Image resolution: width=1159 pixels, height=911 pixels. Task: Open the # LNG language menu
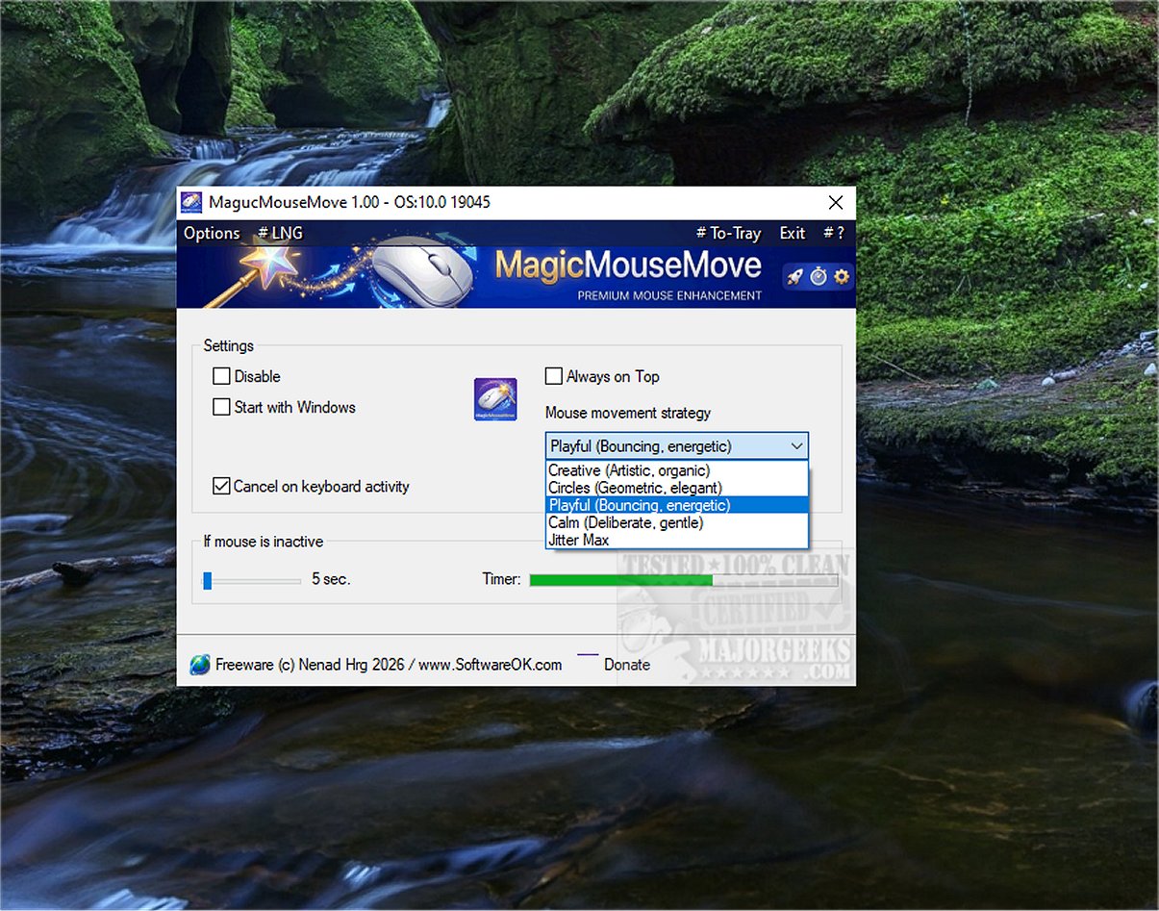point(280,233)
